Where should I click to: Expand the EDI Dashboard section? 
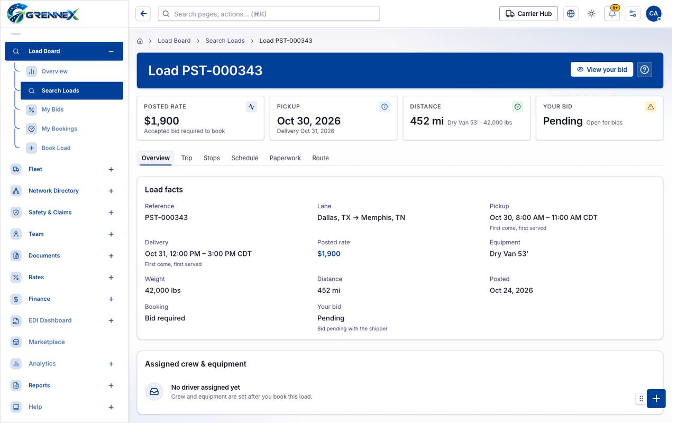111,321
